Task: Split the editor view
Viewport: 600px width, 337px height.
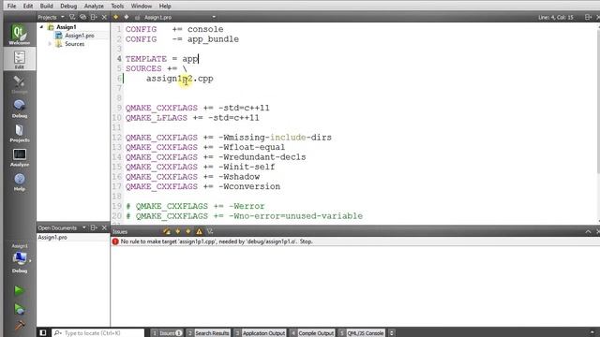Action: tap(588, 17)
